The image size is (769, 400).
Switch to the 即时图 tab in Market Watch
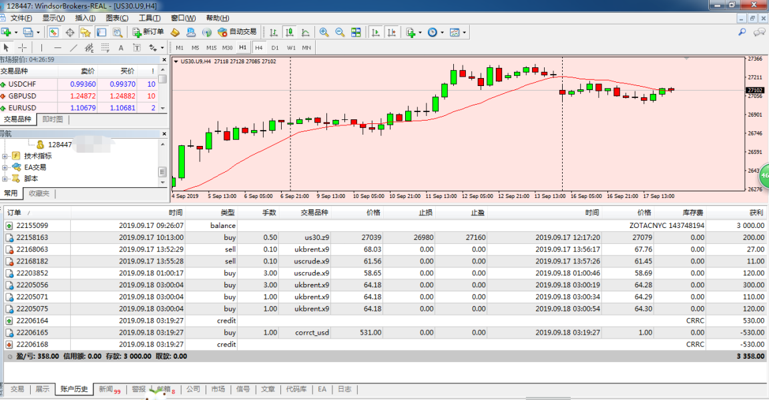pos(53,119)
